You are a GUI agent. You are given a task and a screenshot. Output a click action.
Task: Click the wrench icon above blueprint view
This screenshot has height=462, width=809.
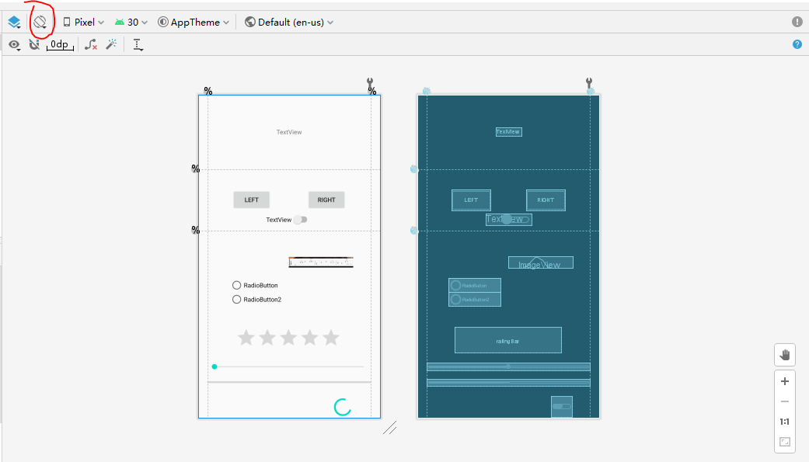589,82
